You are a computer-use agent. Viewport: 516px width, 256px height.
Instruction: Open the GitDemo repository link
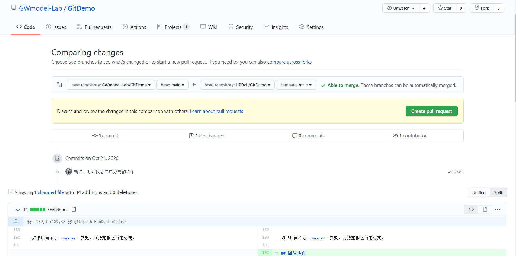[81, 8]
